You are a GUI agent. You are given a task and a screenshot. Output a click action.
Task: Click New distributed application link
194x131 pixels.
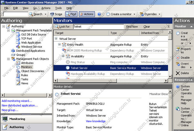click(x=20, y=105)
